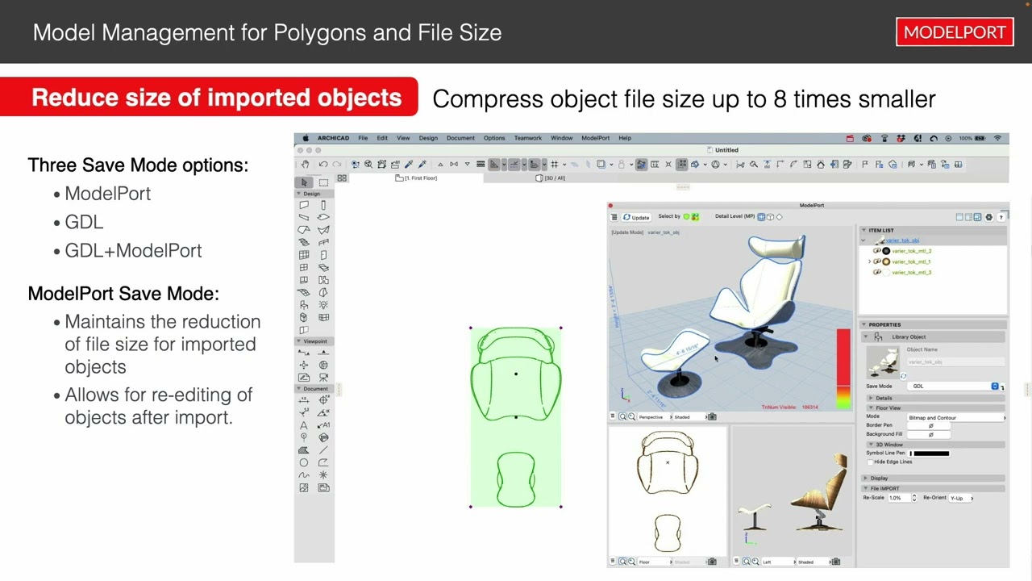Open the Apple menu
Image resolution: width=1032 pixels, height=581 pixels.
306,138
